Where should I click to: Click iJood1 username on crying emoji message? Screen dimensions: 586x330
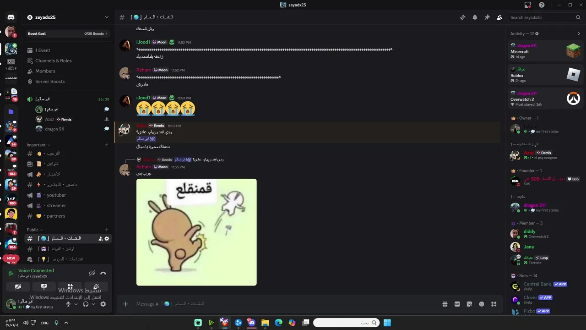point(143,98)
